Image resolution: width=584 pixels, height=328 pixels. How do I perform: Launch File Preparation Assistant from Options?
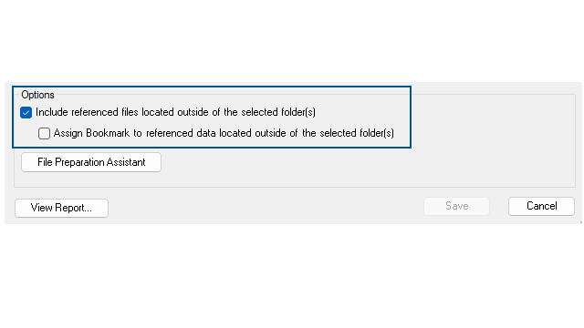91,162
